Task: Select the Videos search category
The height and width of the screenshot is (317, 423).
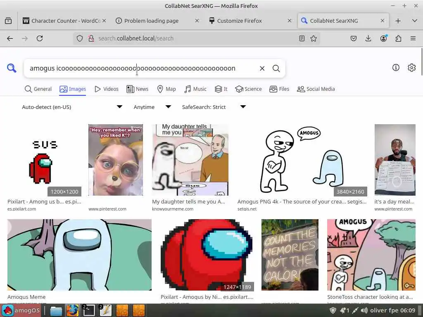Action: pyautogui.click(x=107, y=89)
